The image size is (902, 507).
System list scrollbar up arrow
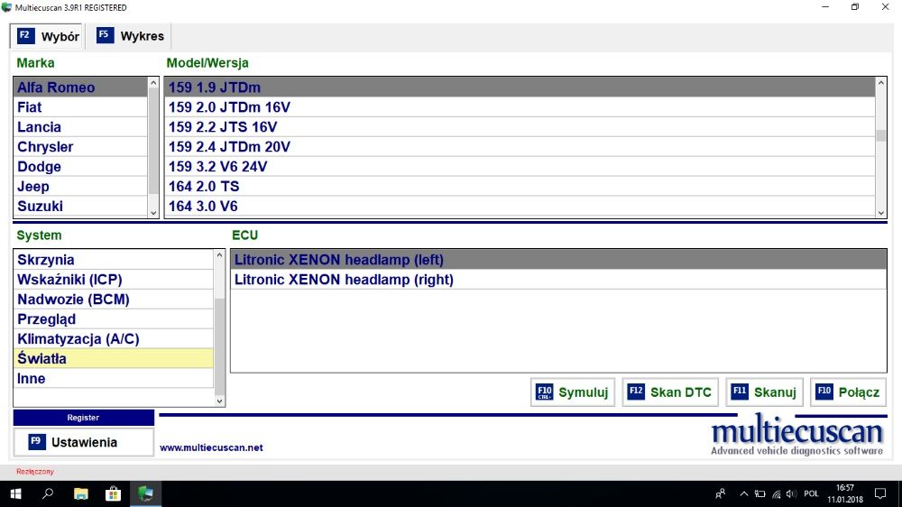(219, 255)
